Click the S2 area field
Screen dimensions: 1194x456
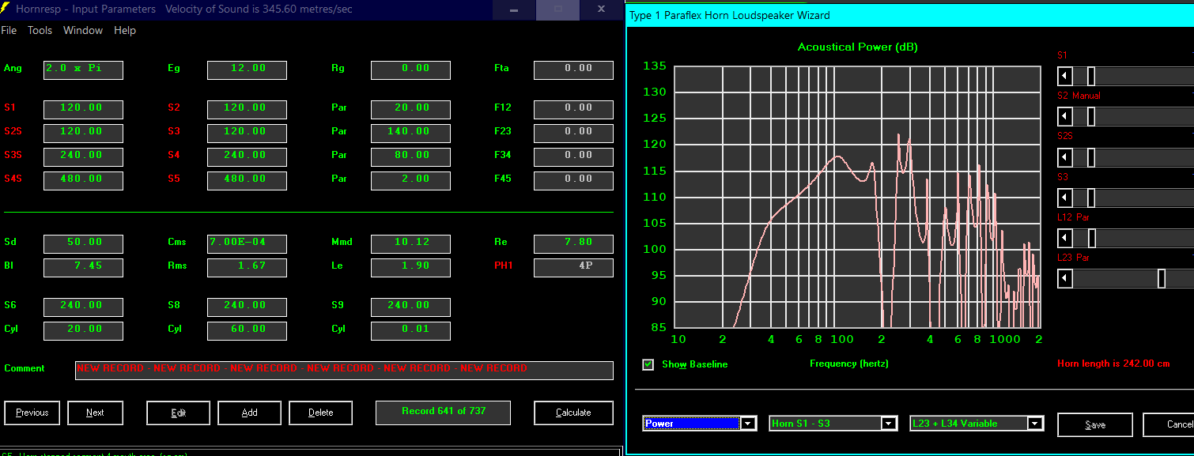[247, 109]
